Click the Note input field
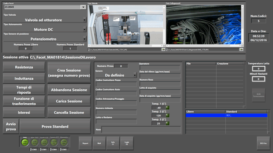 141,130
